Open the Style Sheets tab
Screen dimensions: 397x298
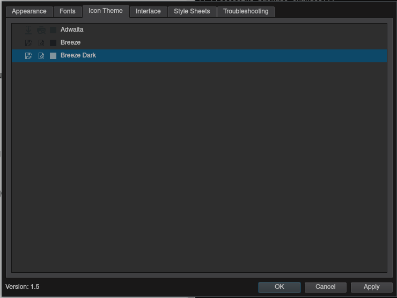pyautogui.click(x=192, y=11)
